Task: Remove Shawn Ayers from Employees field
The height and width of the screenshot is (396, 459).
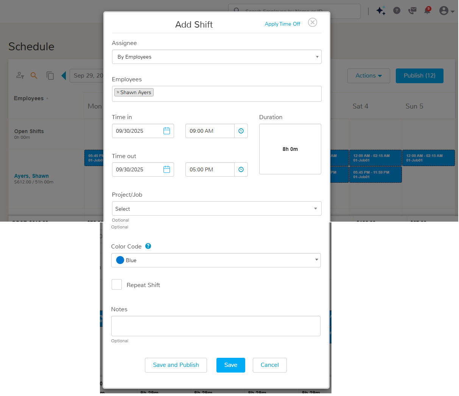Action: (118, 92)
